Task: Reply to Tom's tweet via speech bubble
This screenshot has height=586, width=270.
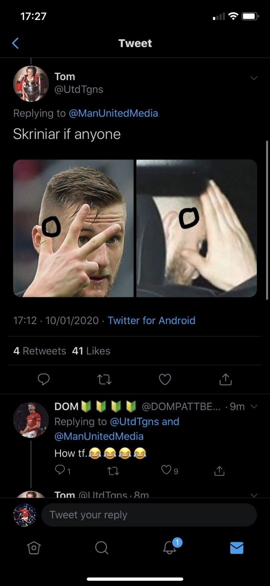Action: (43, 380)
